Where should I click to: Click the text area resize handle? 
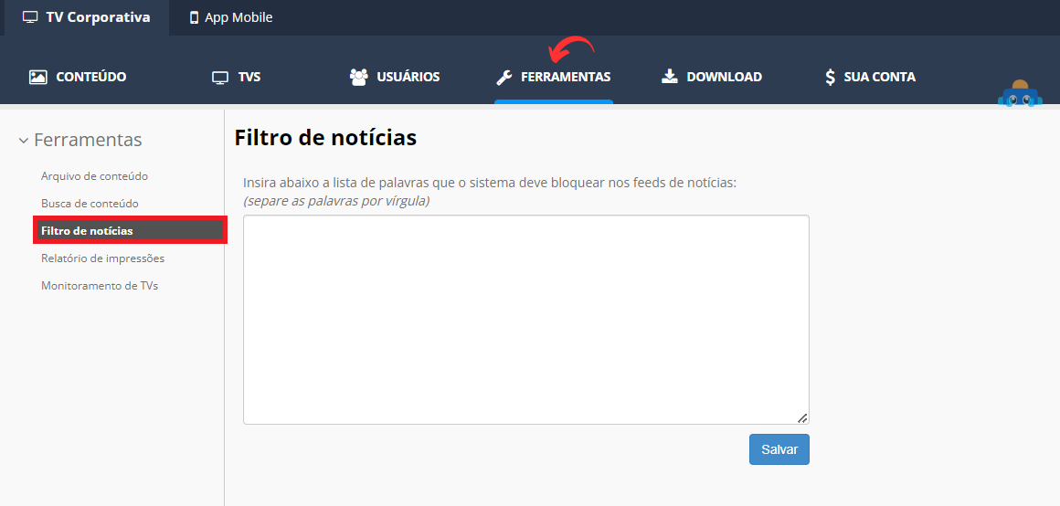[x=802, y=418]
